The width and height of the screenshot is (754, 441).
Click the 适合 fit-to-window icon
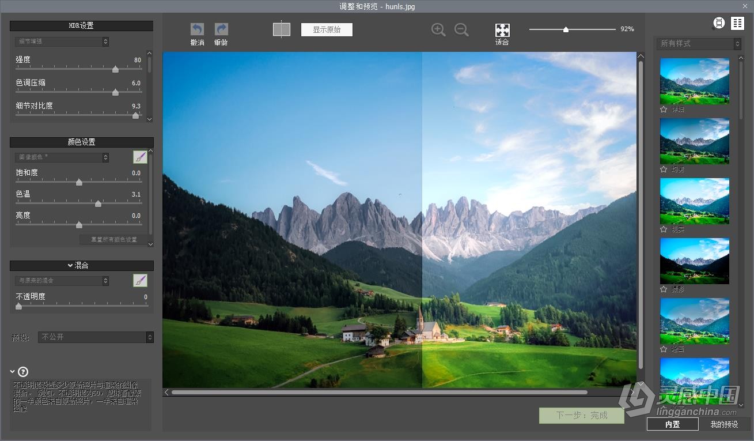(x=502, y=30)
